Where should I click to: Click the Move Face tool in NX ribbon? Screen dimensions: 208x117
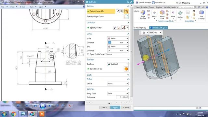click(162, 15)
